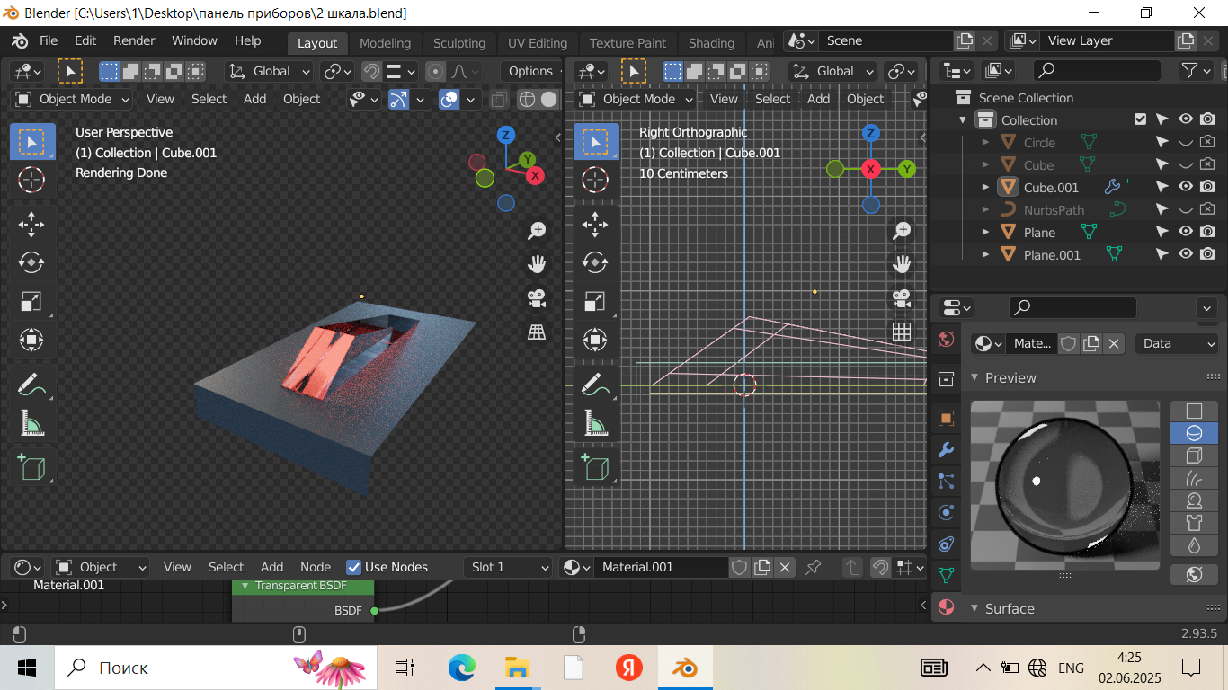The image size is (1228, 690).
Task: Toggle the Use Nodes checkbox
Action: (x=354, y=567)
